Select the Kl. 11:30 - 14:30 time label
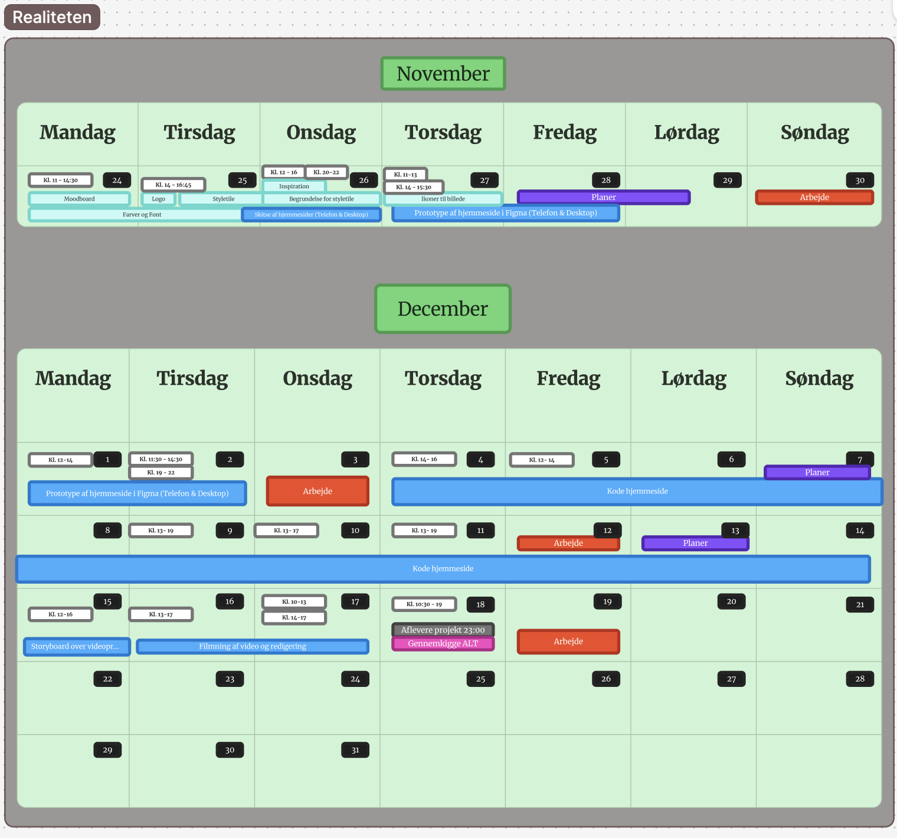Screen dimensions: 897x838 click(161, 459)
